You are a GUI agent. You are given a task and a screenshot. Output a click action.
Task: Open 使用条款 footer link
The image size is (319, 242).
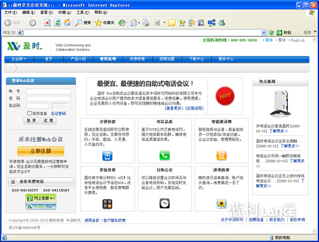click(92, 220)
